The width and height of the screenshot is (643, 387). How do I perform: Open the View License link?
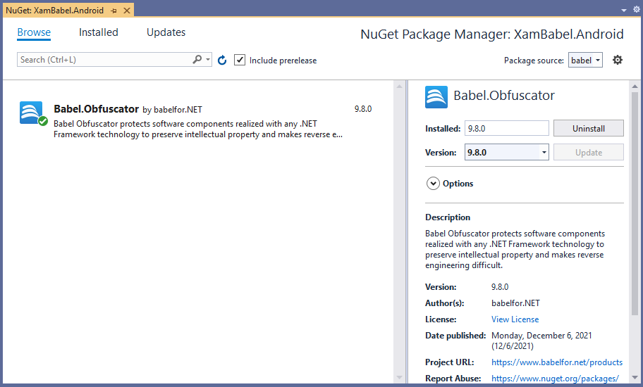pyautogui.click(x=515, y=319)
